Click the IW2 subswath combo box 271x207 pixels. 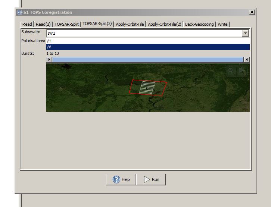click(x=148, y=33)
